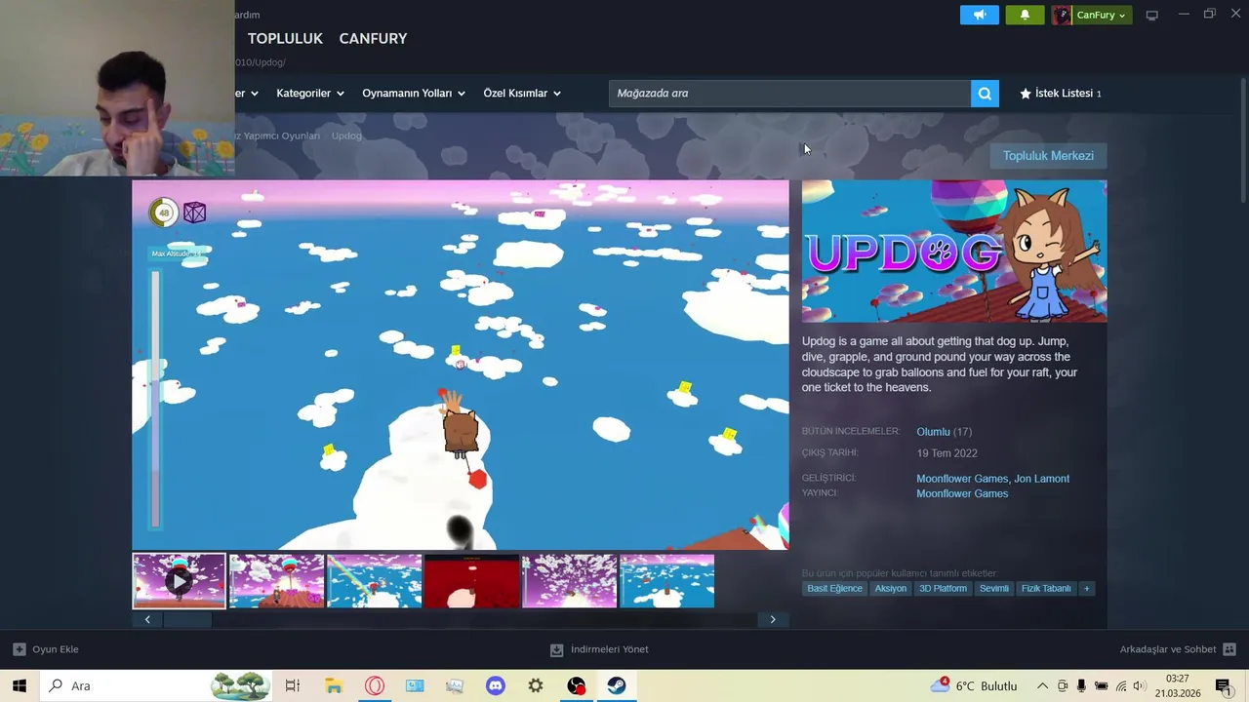Click the Sevimli tag
This screenshot has width=1249, height=702.
(994, 588)
